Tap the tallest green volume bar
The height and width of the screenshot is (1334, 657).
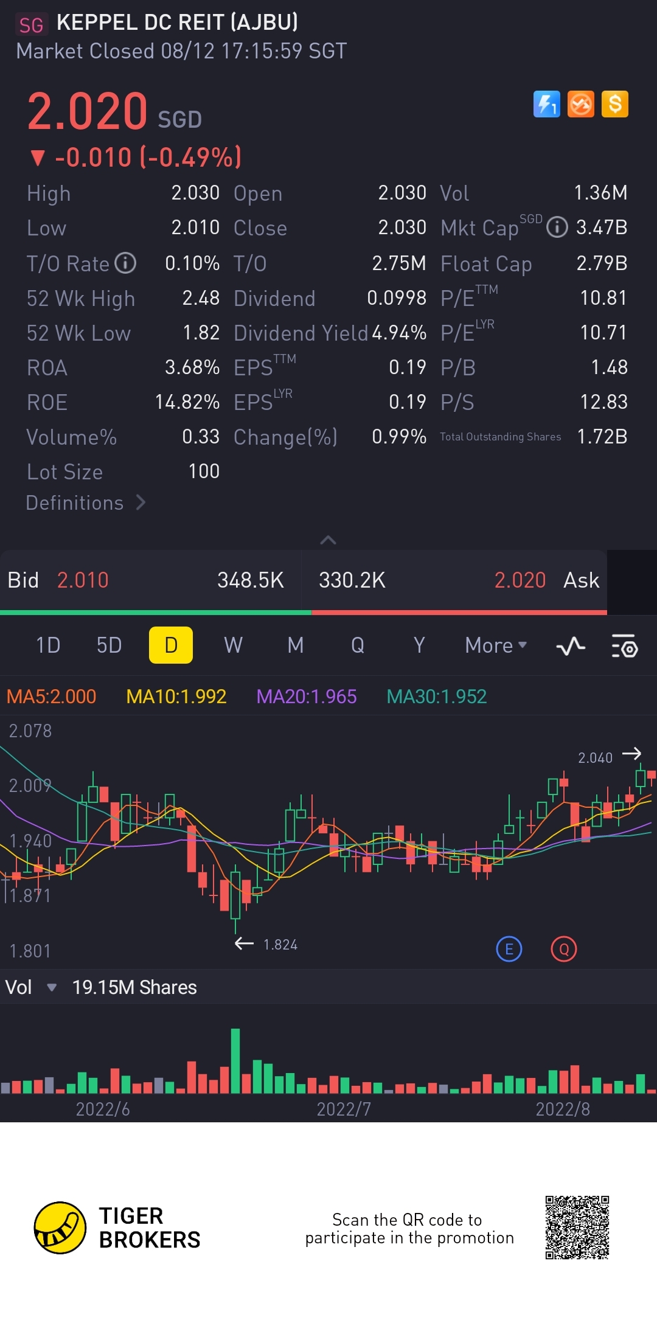[x=235, y=1061]
